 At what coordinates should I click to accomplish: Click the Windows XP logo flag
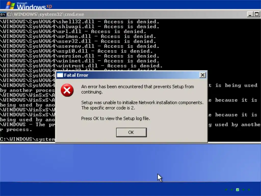coord(10,5)
